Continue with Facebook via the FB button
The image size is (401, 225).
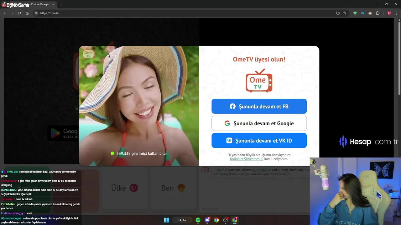(x=259, y=106)
